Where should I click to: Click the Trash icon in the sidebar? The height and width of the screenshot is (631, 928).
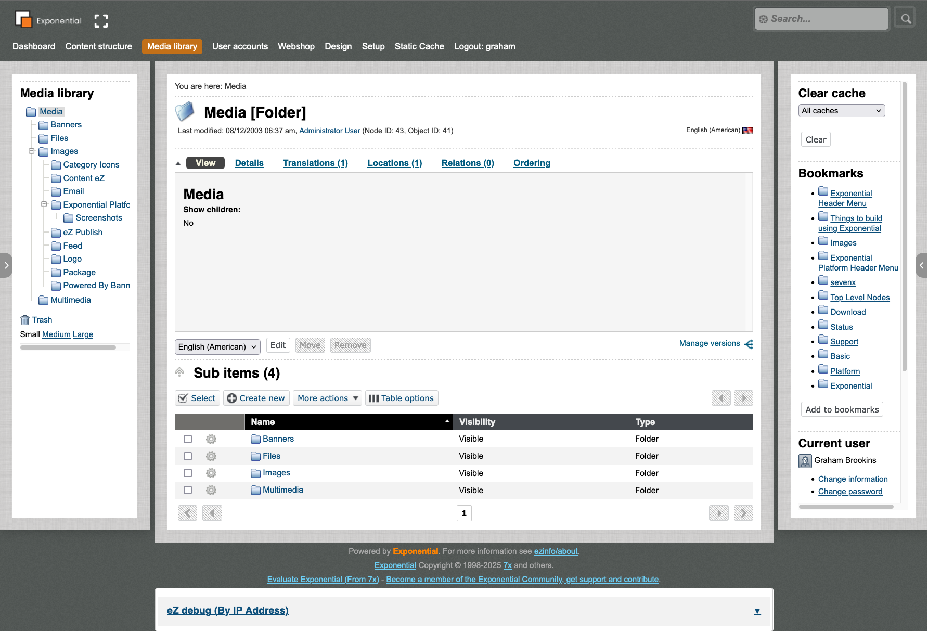click(25, 320)
